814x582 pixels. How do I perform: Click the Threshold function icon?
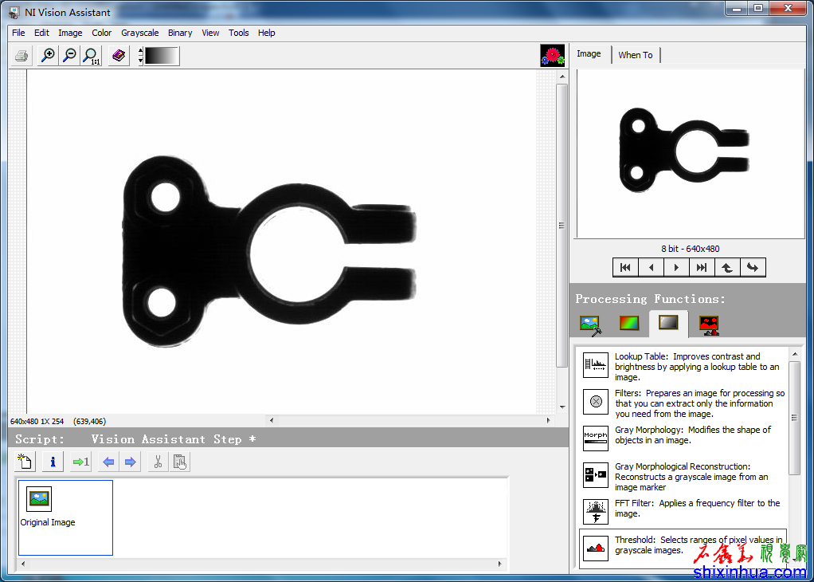pos(595,547)
